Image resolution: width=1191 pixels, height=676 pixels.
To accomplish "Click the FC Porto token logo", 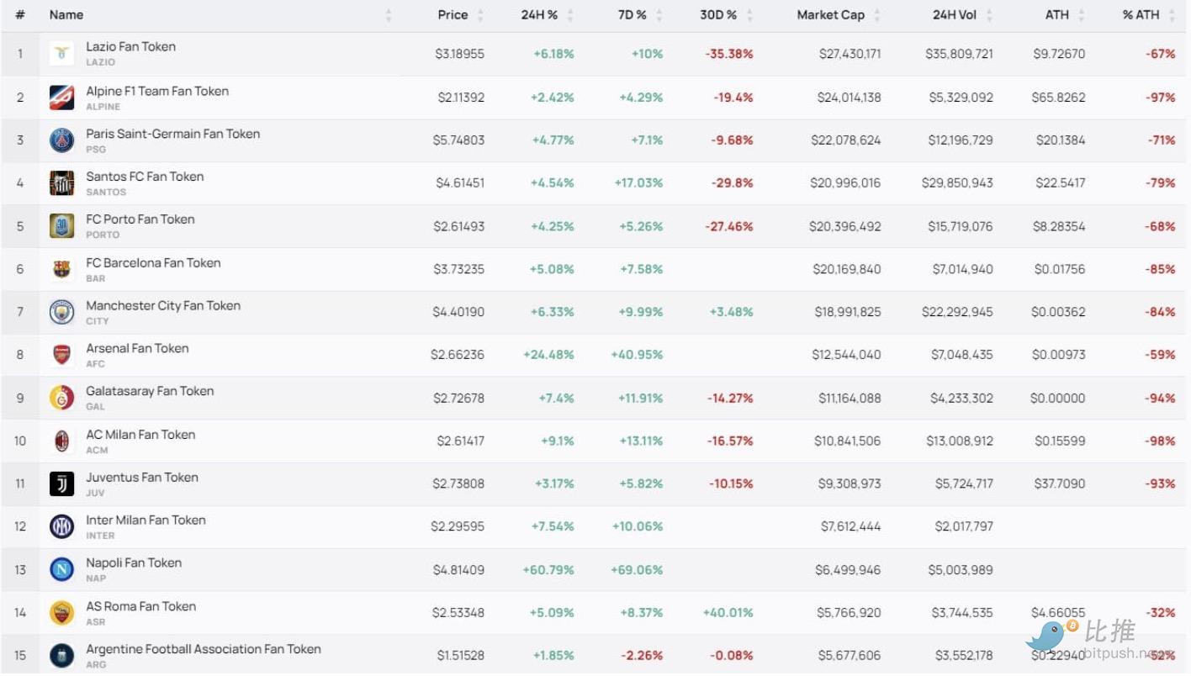I will [x=61, y=226].
